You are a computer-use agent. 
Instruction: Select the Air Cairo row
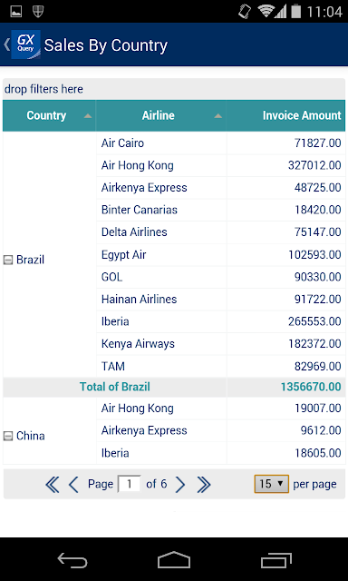tap(221, 143)
